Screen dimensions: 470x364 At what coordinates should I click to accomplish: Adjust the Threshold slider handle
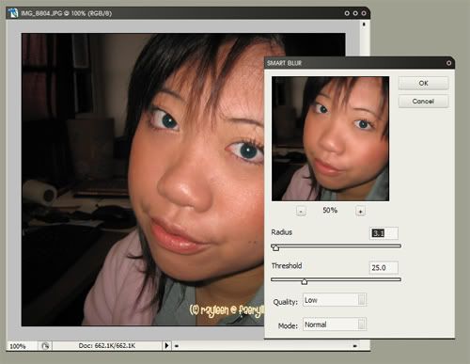(x=304, y=281)
